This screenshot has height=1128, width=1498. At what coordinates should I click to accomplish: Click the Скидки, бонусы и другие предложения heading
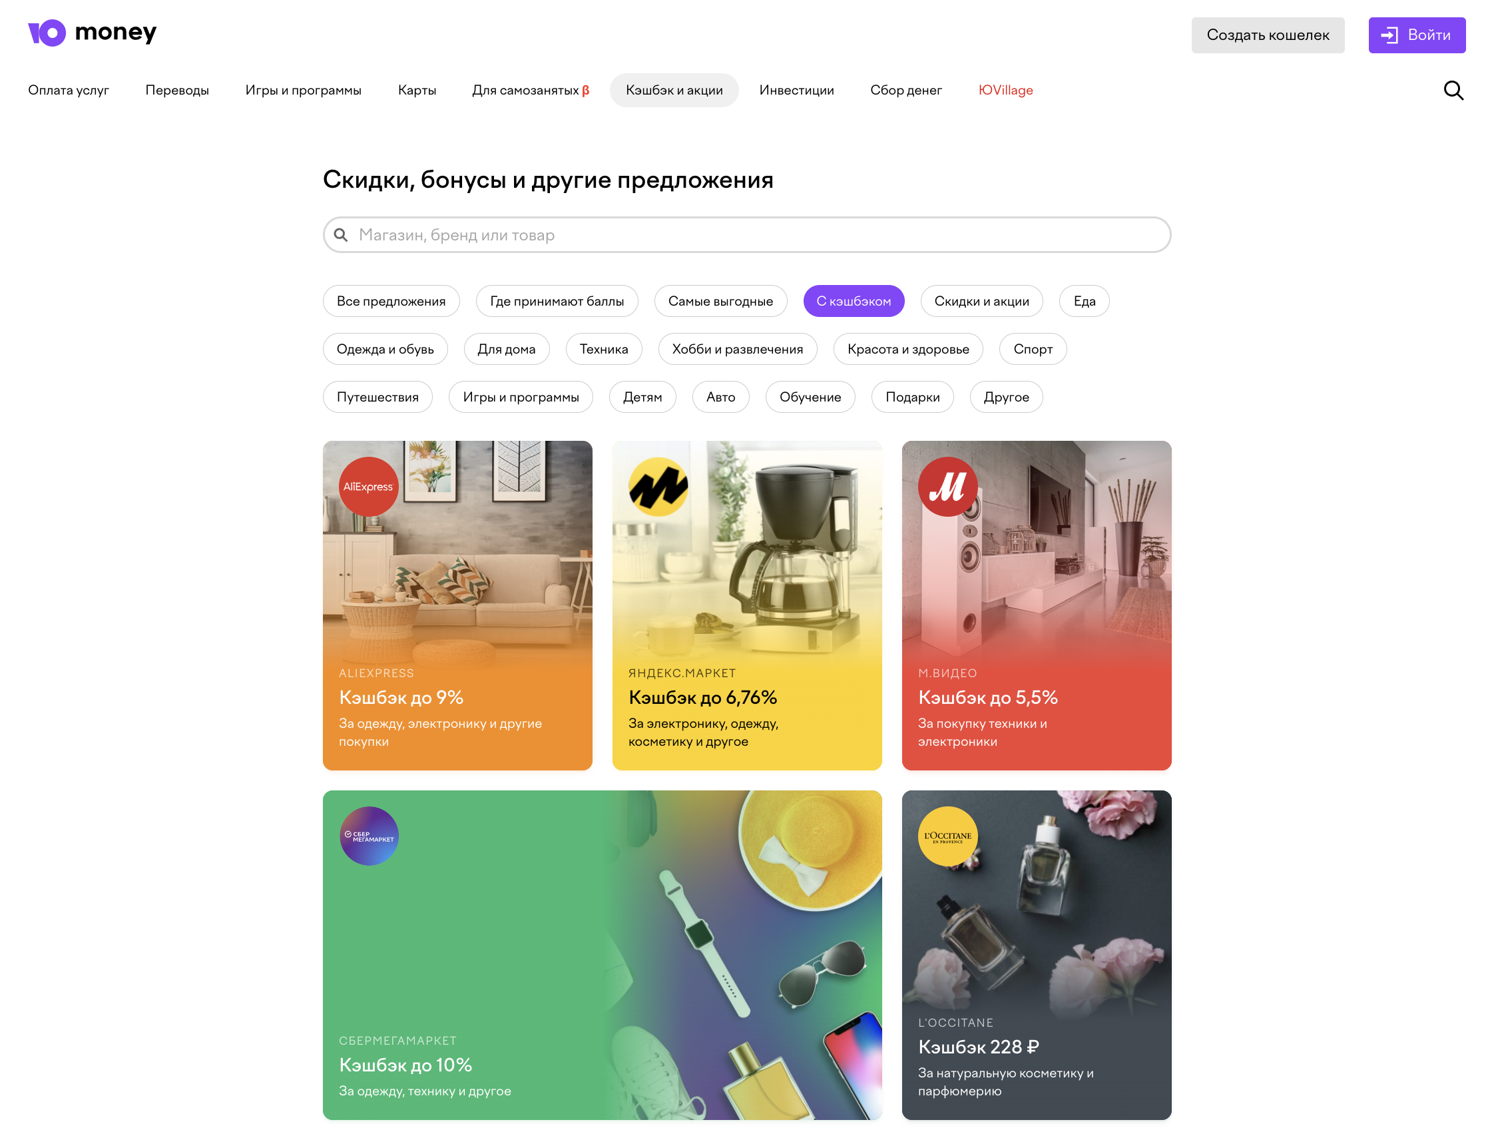click(x=548, y=180)
